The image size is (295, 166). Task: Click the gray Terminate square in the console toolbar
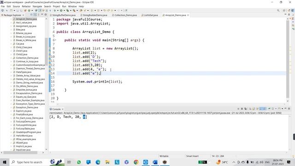(238, 109)
